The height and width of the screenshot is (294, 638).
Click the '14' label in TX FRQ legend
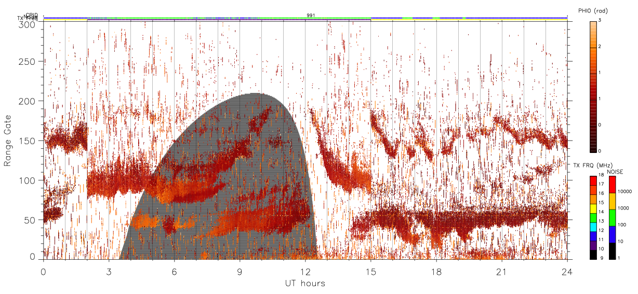click(601, 212)
